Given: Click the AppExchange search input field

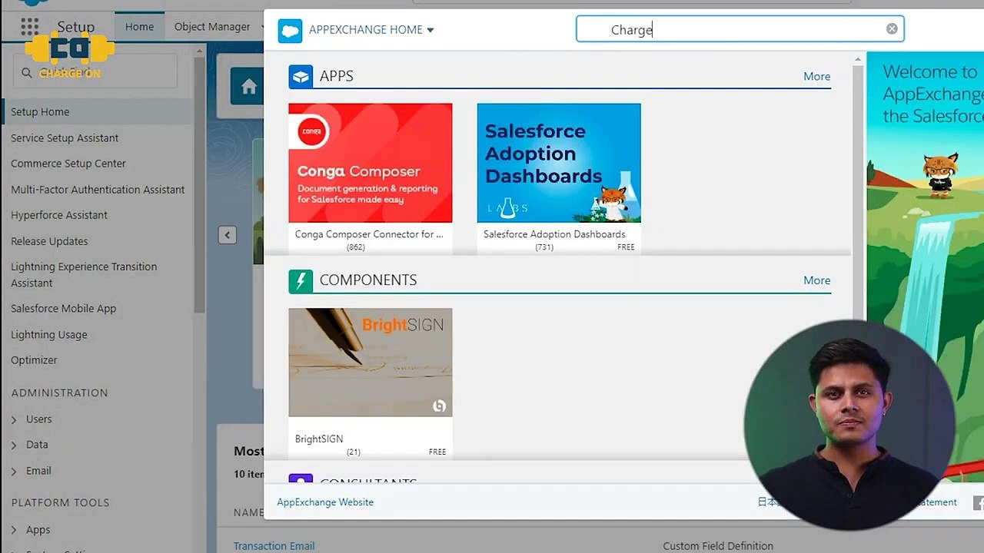Looking at the screenshot, I should (740, 29).
